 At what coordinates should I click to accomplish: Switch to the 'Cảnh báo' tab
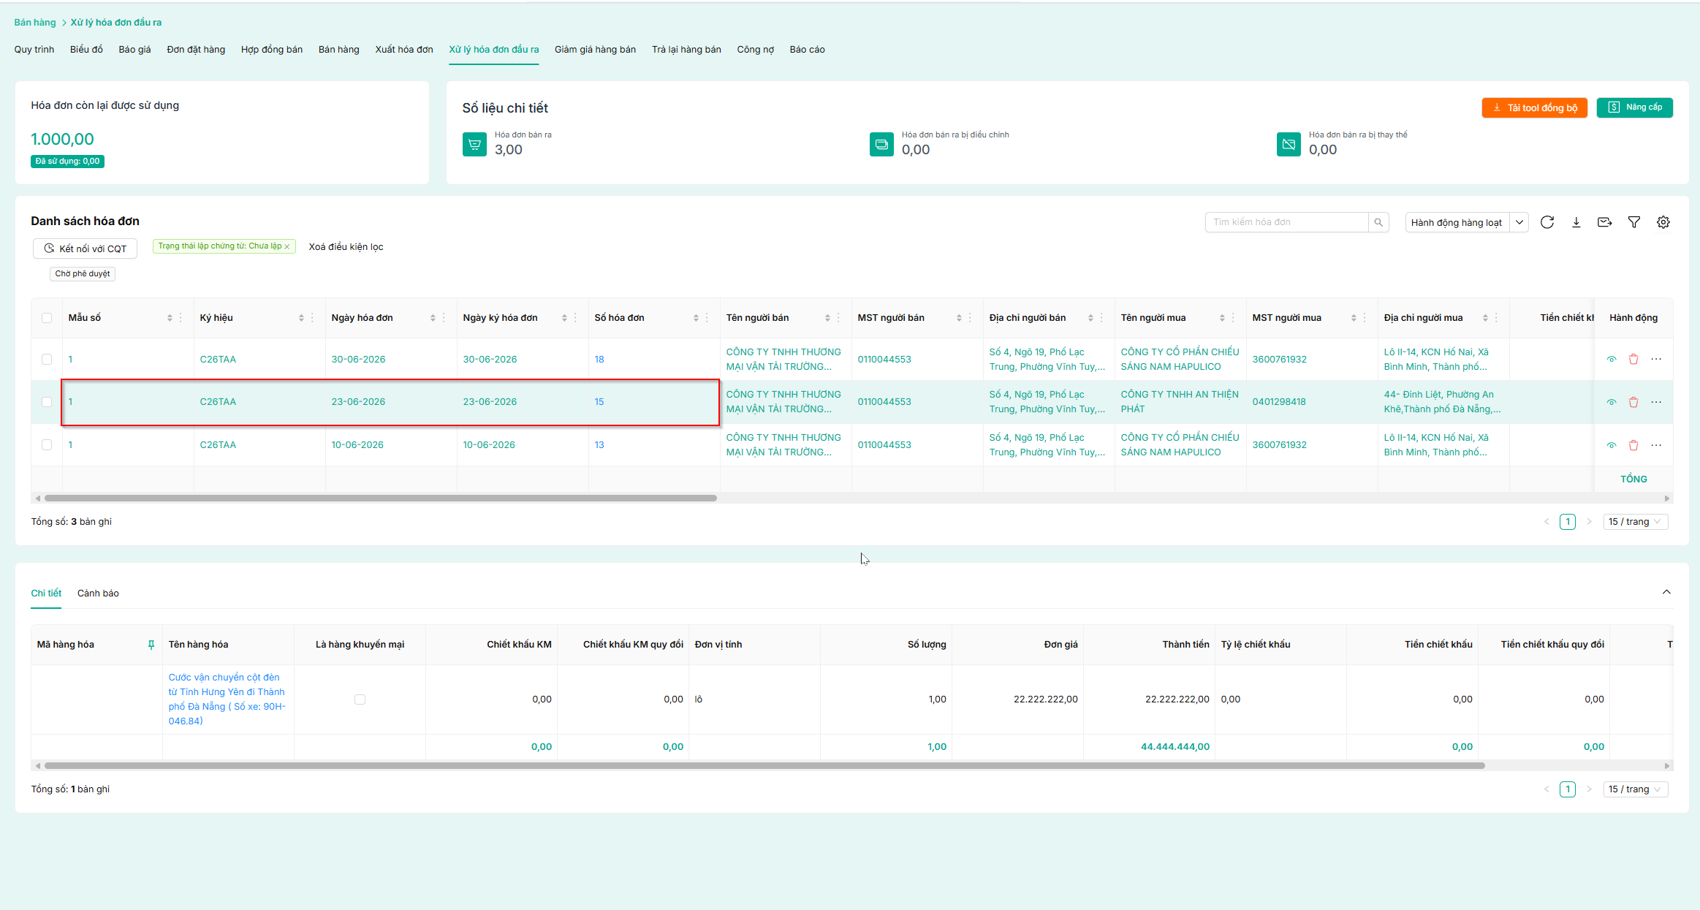click(x=98, y=594)
